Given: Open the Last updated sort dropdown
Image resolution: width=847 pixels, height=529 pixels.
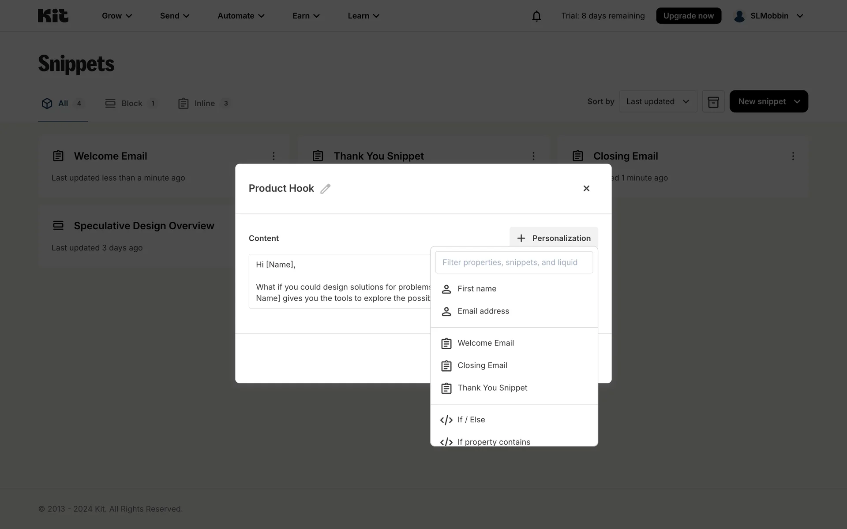Looking at the screenshot, I should point(657,102).
